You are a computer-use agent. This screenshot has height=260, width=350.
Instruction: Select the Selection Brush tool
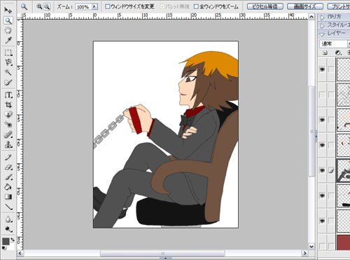coord(8,82)
